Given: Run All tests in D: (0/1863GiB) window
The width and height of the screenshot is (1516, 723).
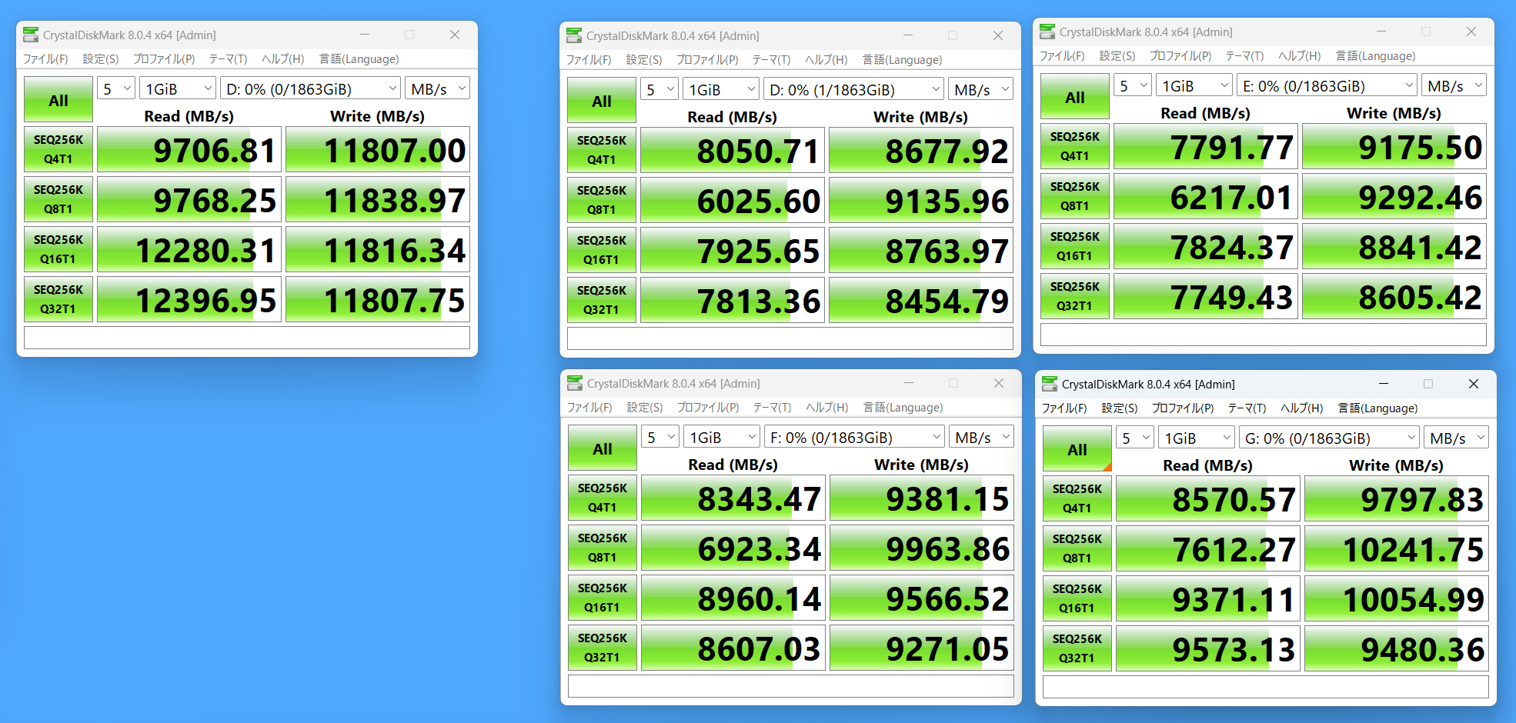Looking at the screenshot, I should [x=58, y=99].
